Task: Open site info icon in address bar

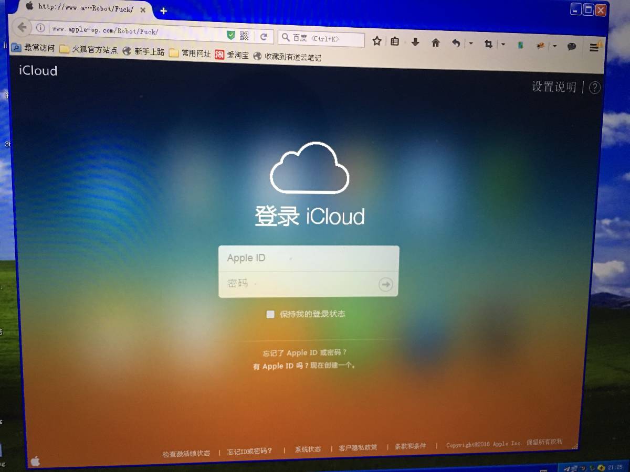Action: pyautogui.click(x=40, y=28)
